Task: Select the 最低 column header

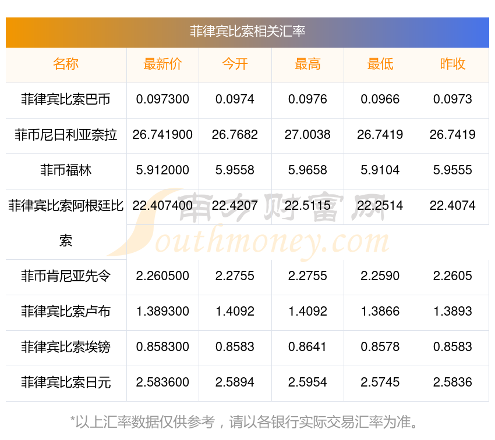Action: click(x=380, y=64)
